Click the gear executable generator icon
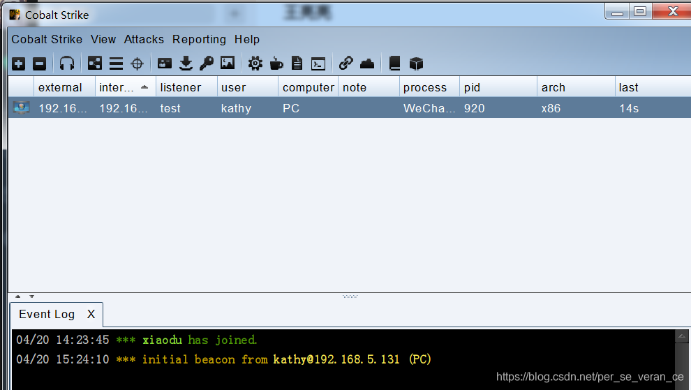 (255, 63)
